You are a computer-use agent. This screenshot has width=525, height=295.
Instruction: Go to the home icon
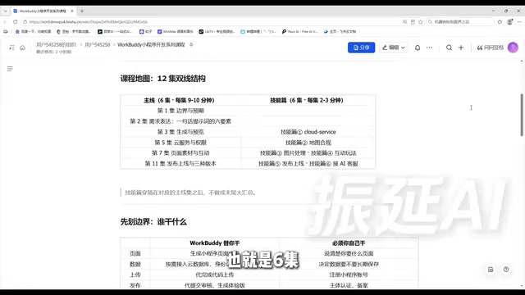coord(22,48)
